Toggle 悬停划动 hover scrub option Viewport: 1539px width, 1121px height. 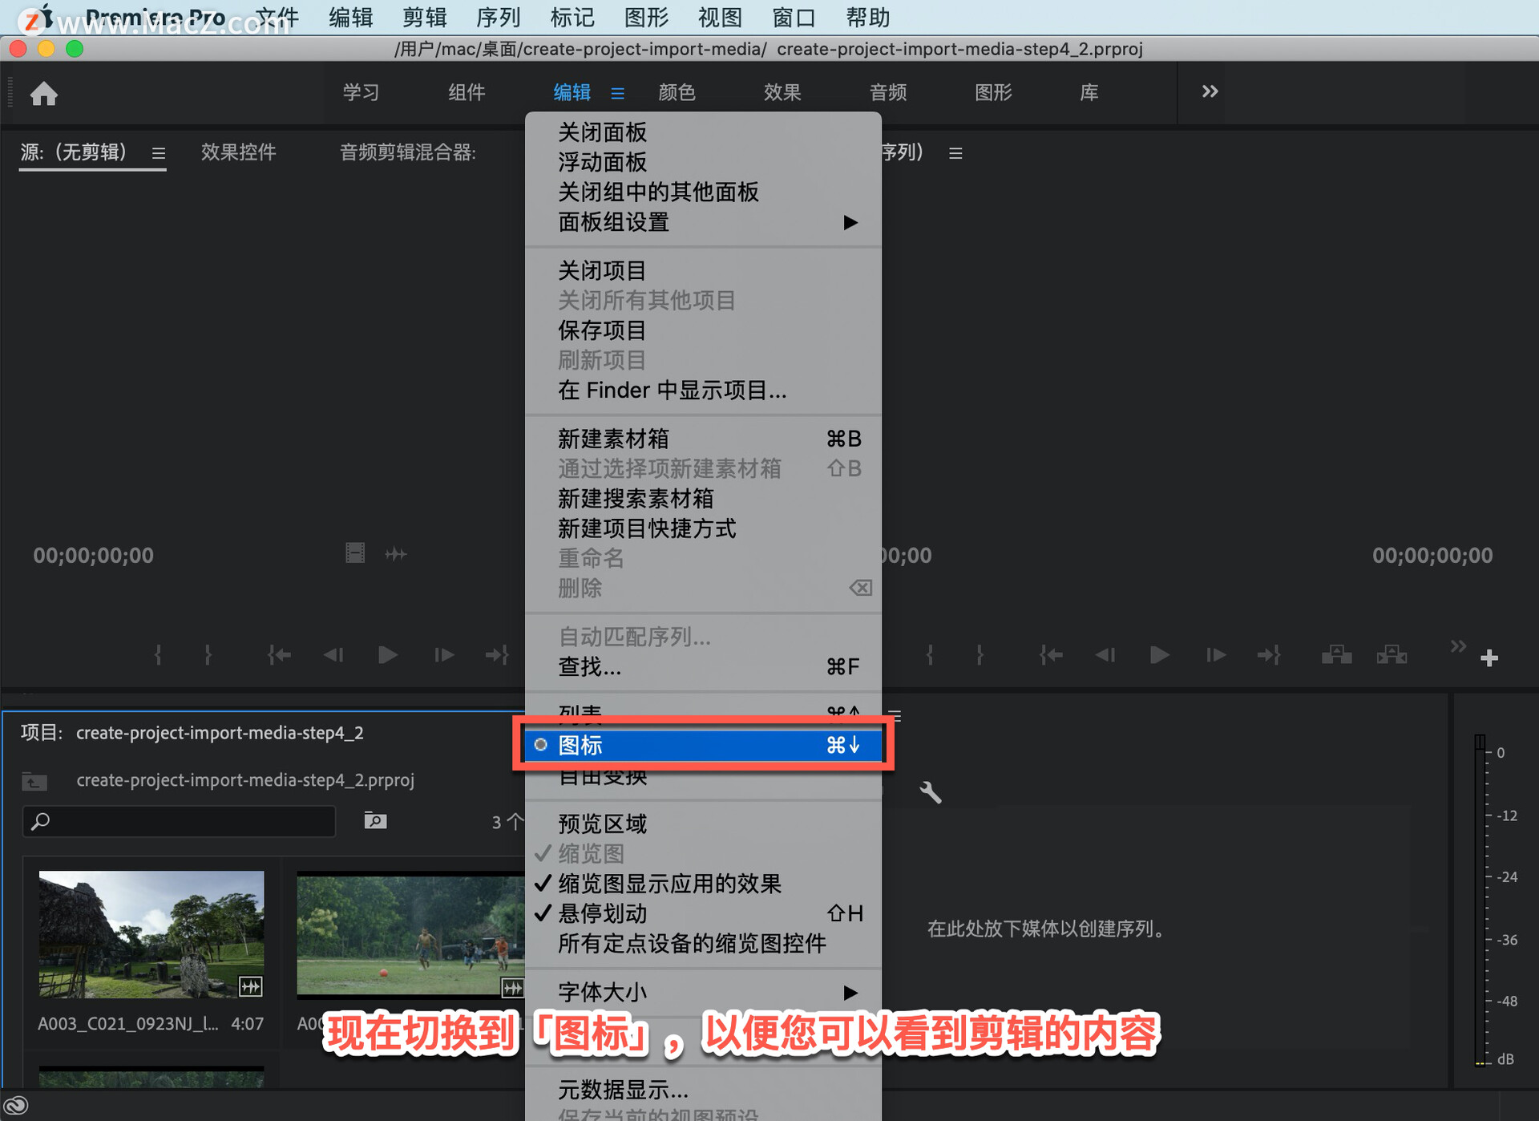(603, 913)
